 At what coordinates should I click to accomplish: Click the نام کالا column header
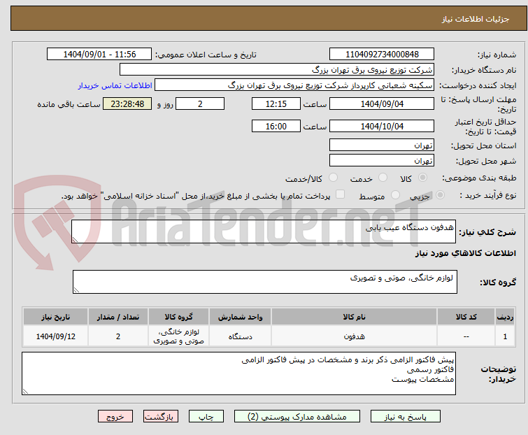coord(355,317)
